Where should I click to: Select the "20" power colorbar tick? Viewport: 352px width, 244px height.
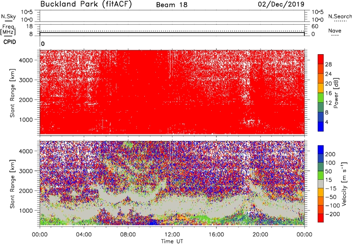coord(328,84)
